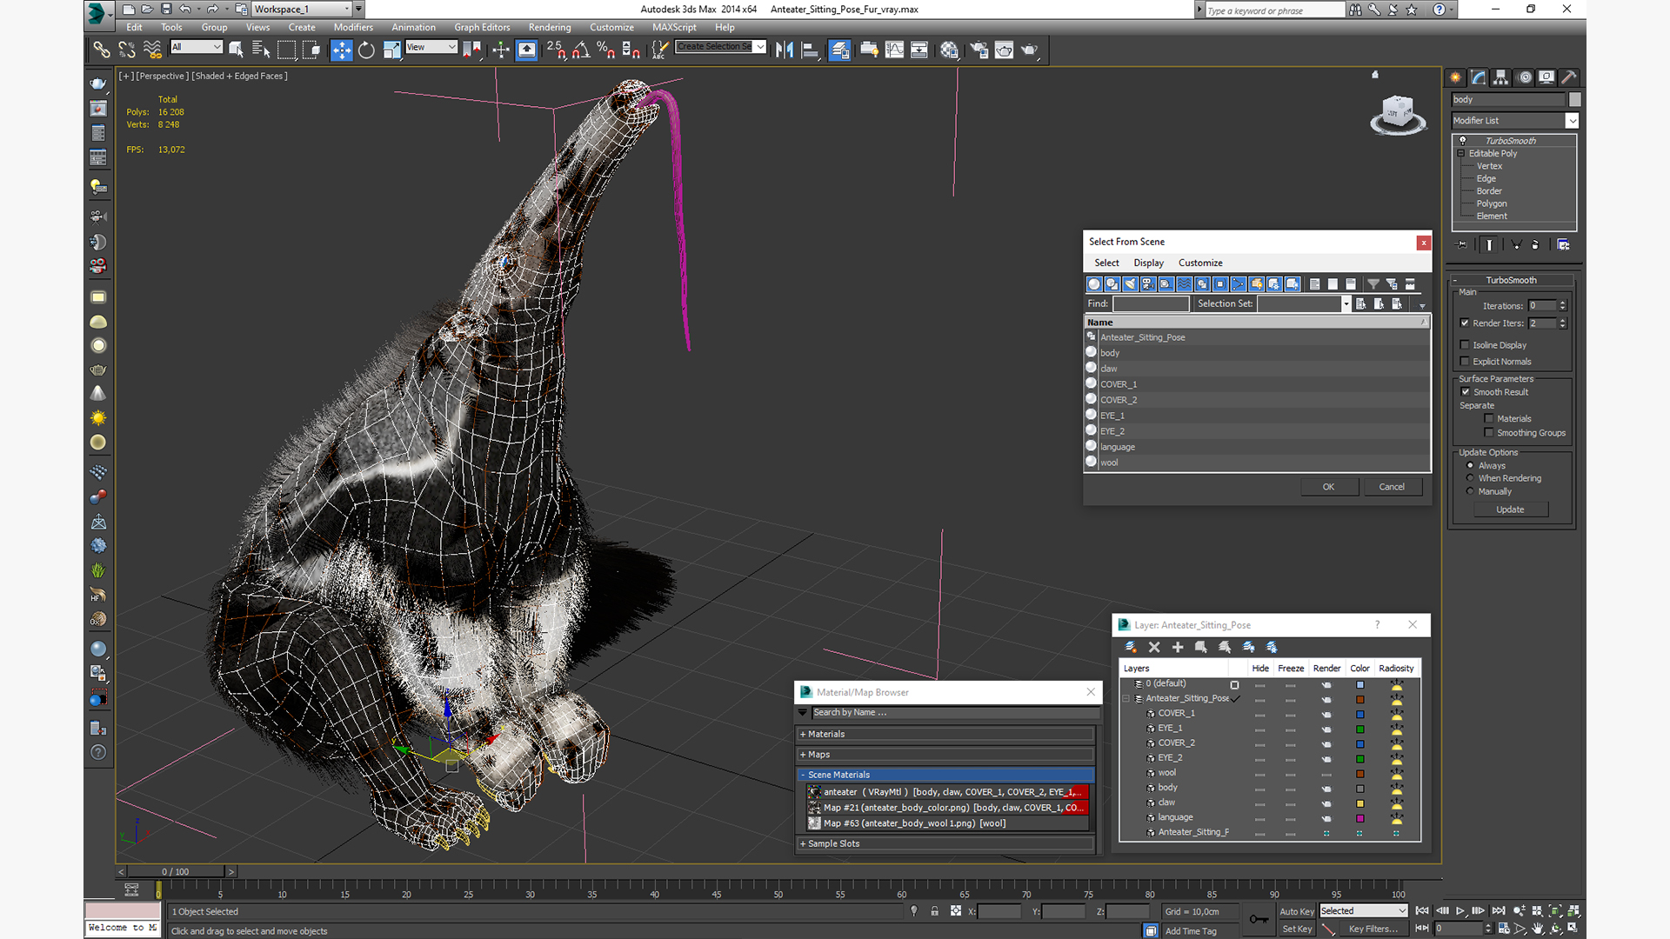Switch to the Hierarchy command panel tab

coord(1501,77)
